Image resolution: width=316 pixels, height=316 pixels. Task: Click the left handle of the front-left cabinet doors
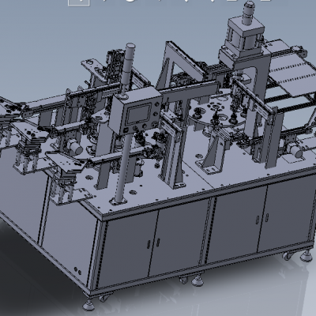pyautogui.click(x=149, y=244)
